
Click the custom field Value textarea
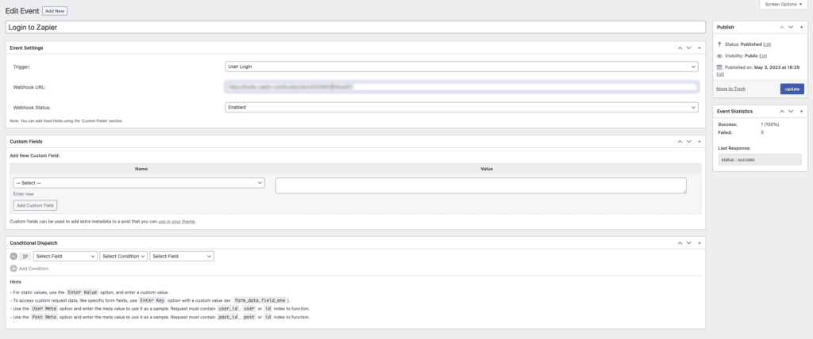480,186
